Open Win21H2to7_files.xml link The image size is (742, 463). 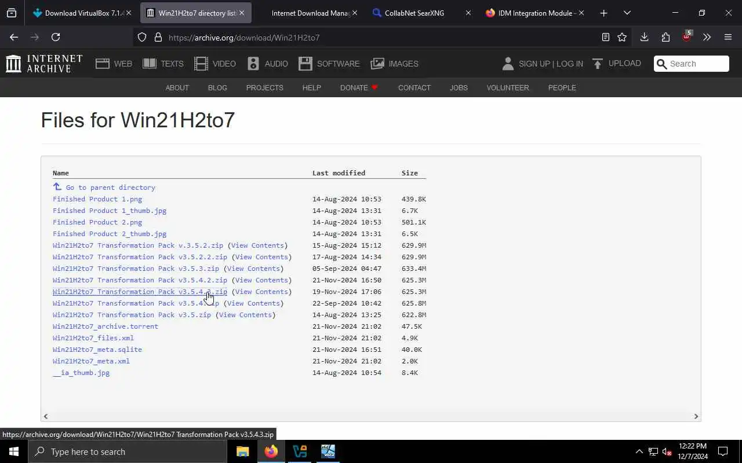point(93,338)
